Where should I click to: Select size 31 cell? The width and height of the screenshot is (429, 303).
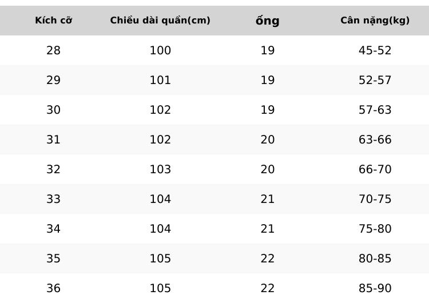[53, 139]
